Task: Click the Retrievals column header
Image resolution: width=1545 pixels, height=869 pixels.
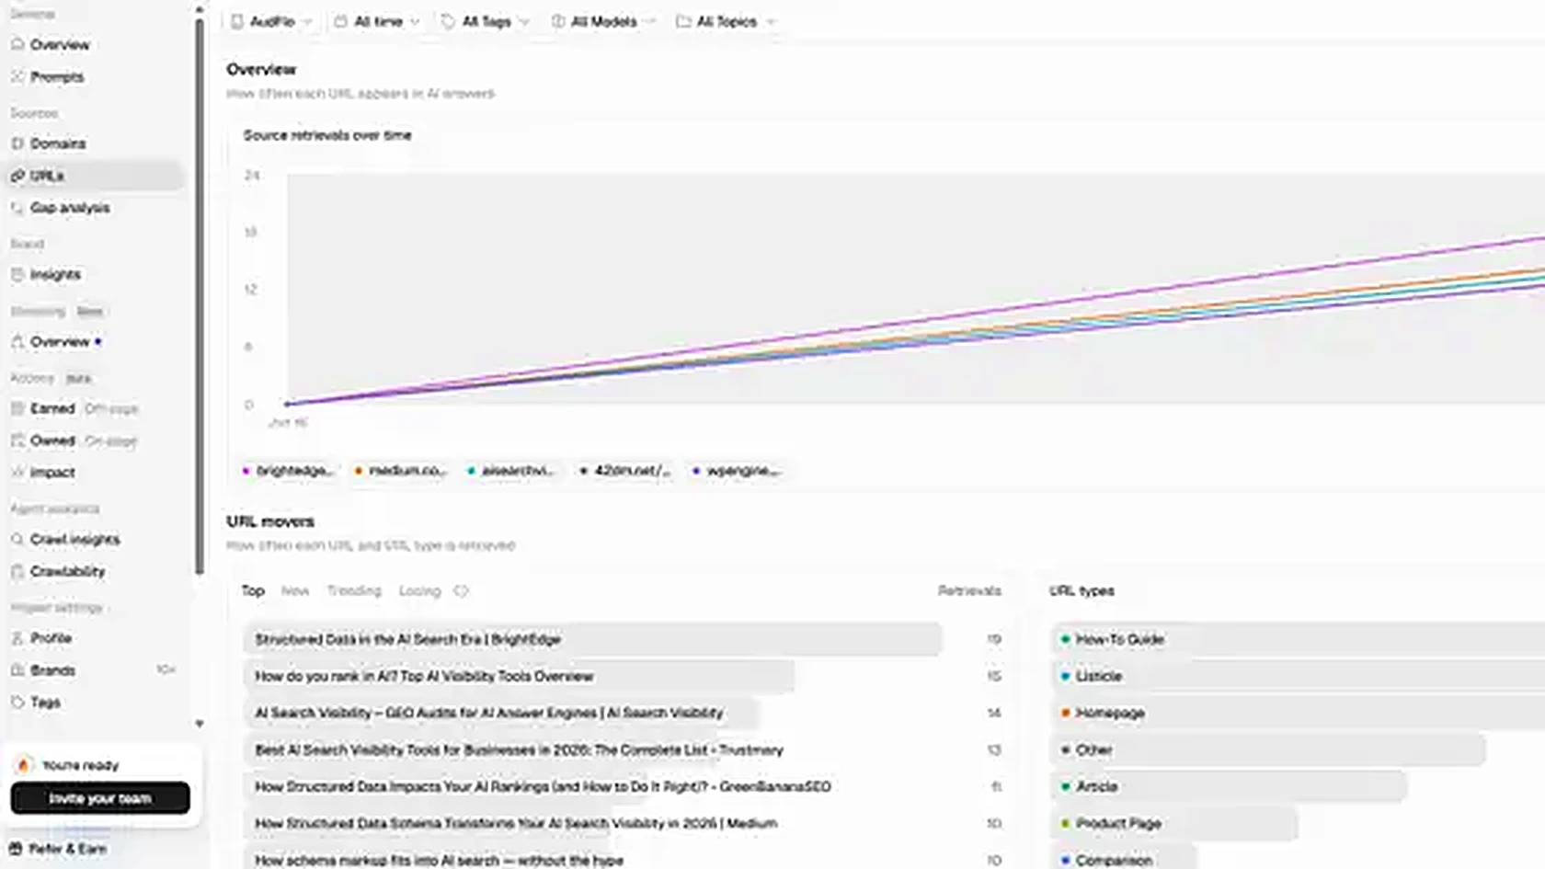Action: (969, 590)
